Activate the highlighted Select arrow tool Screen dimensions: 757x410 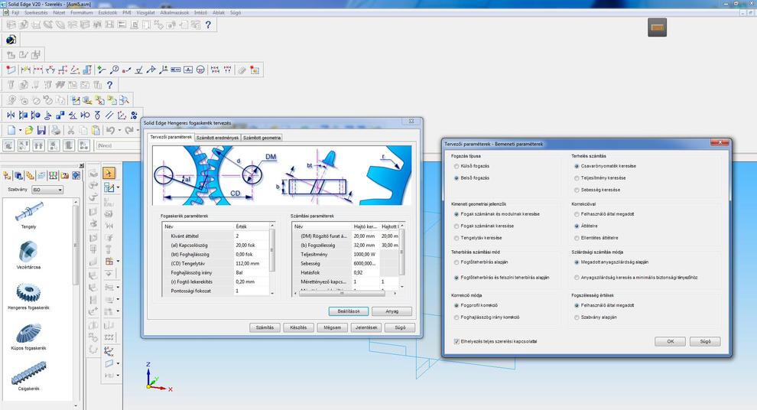point(109,173)
